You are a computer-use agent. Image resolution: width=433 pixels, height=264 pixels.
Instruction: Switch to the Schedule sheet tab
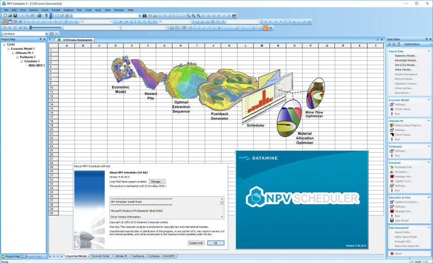pos(154,256)
